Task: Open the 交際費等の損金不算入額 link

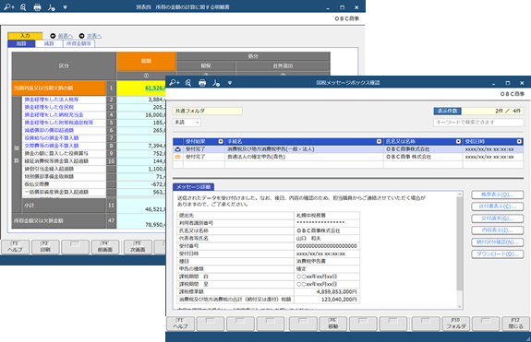Action: 52,146
